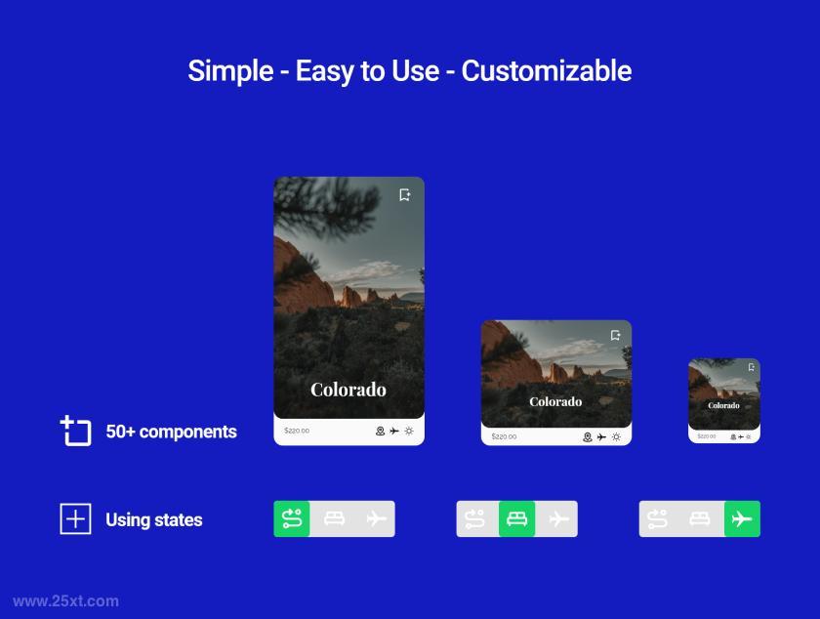
Task: Open the tallest Colorado card photo
Action: (x=348, y=297)
